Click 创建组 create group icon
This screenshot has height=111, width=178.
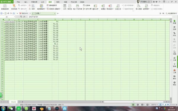[103, 7]
